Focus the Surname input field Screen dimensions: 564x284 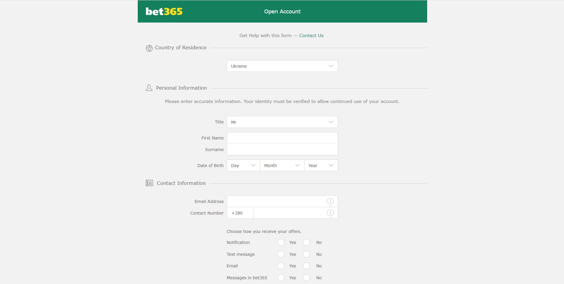coord(282,150)
